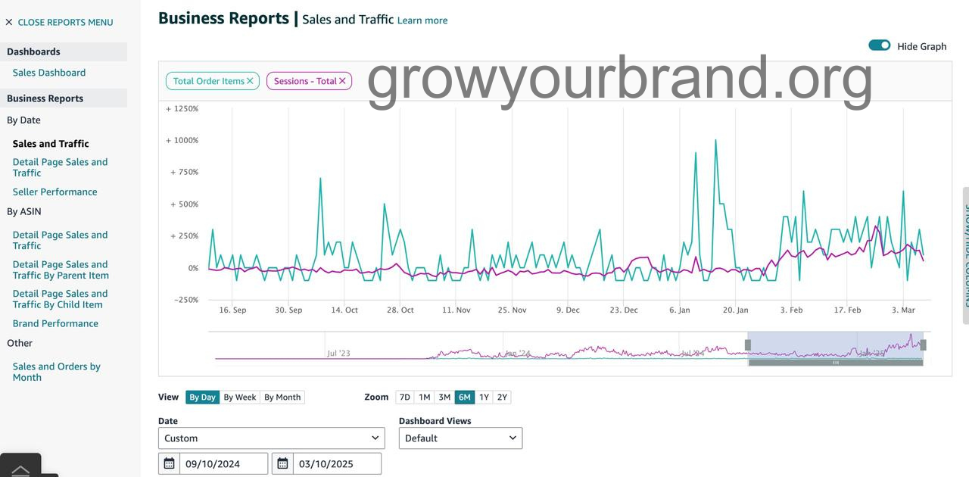Open the Dashboard Views Default dropdown

click(x=460, y=438)
